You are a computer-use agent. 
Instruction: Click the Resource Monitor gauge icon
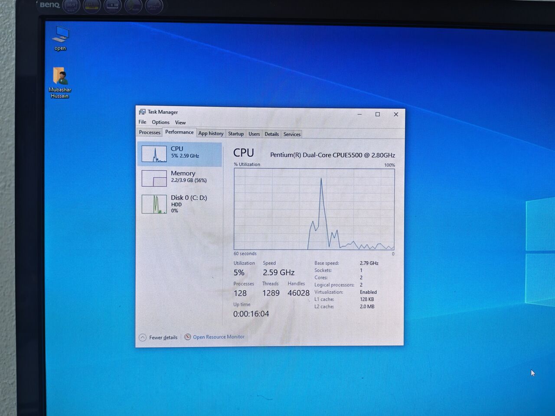pyautogui.click(x=188, y=337)
